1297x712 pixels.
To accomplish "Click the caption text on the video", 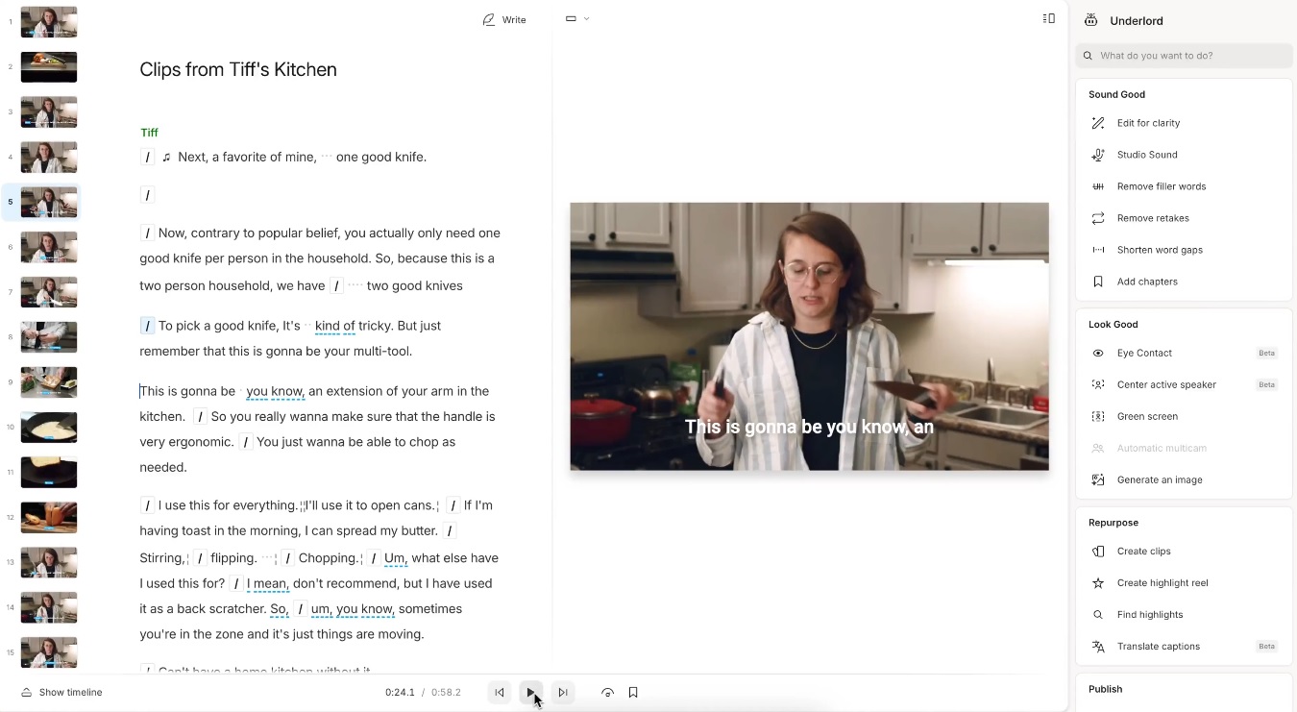I will coord(809,427).
